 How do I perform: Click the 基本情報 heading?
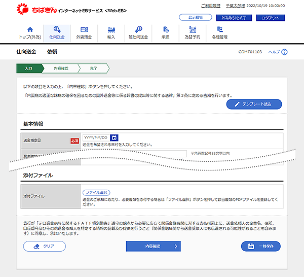tap(33, 124)
